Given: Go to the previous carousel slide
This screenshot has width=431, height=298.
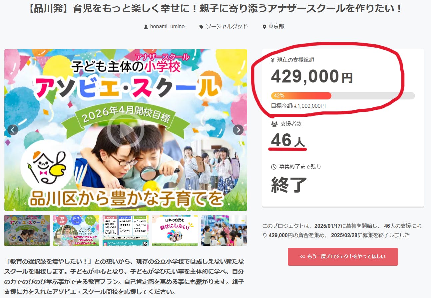Looking at the screenshot, I should click(x=13, y=130).
